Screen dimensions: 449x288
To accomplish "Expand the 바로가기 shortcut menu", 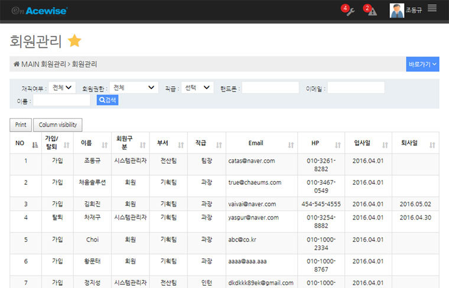I will tap(422, 64).
